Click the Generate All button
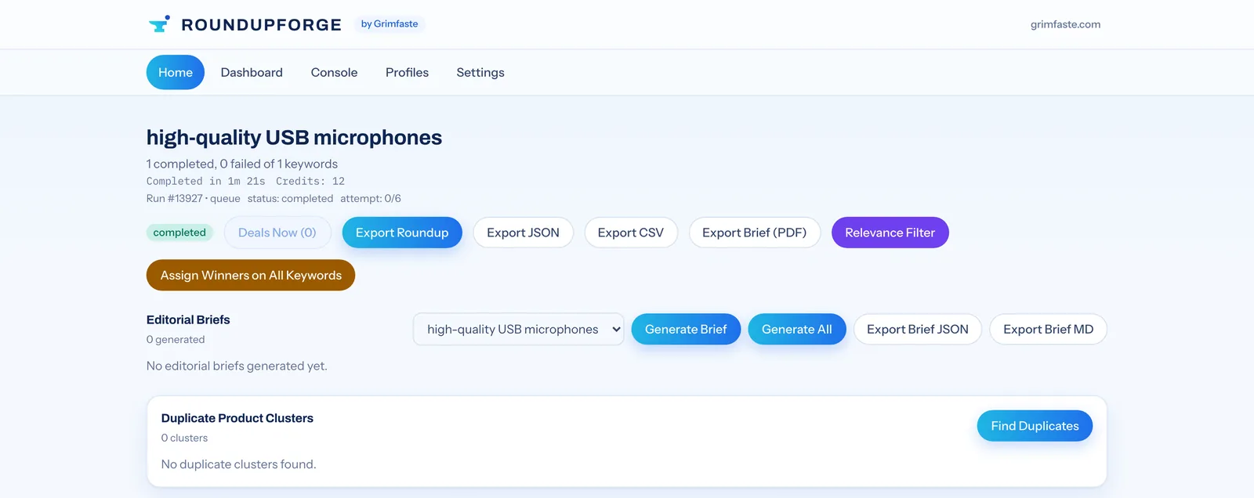Viewport: 1254px width, 498px height. click(x=797, y=329)
